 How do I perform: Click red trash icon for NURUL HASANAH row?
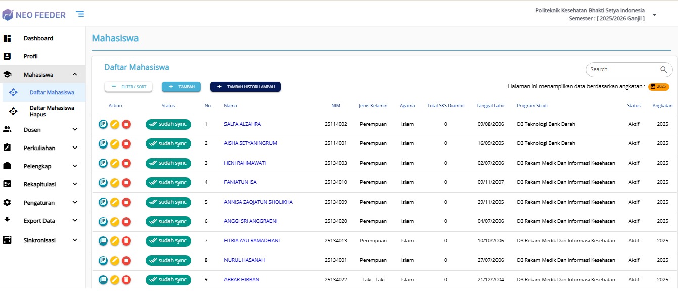126,261
